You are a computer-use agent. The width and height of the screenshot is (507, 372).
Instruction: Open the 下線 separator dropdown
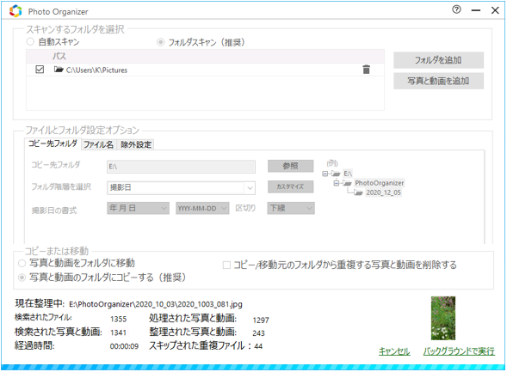(x=291, y=209)
